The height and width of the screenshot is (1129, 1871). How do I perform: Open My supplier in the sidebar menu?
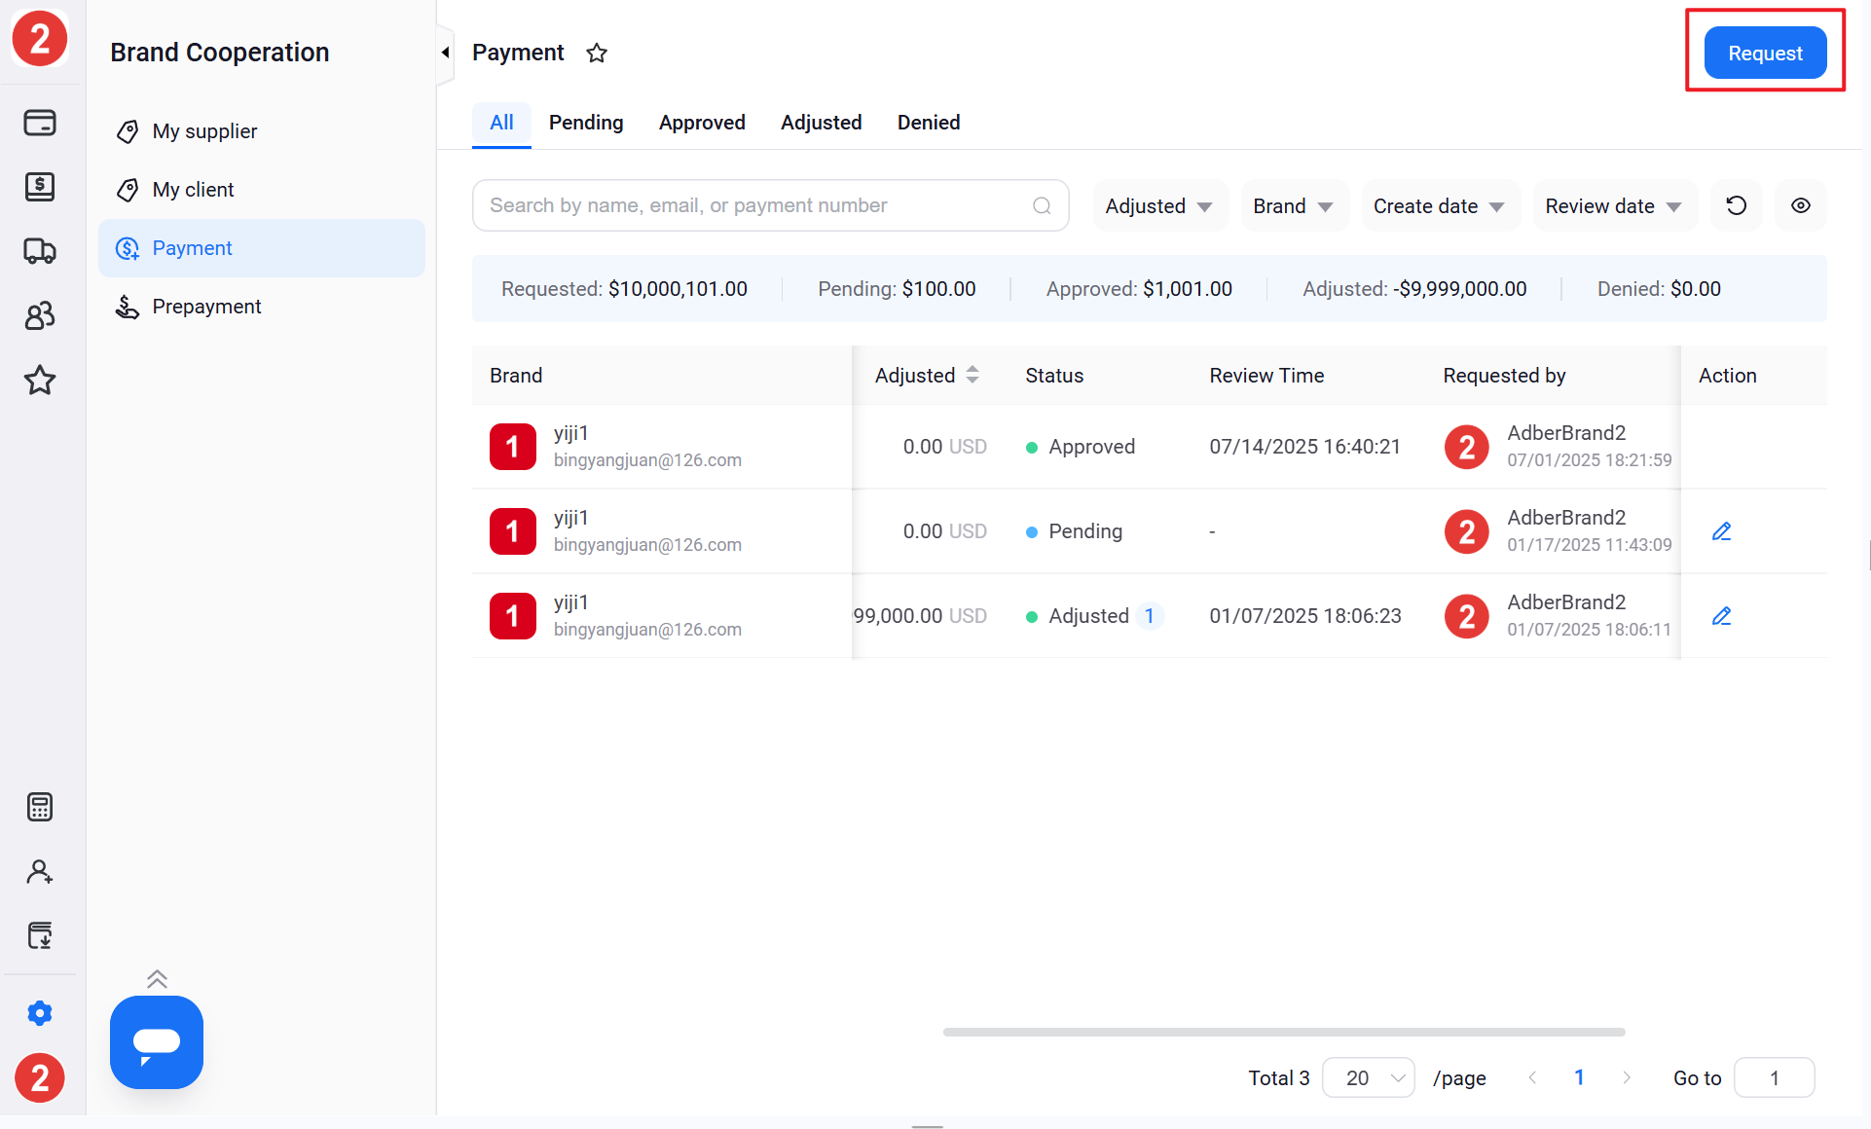(262, 131)
